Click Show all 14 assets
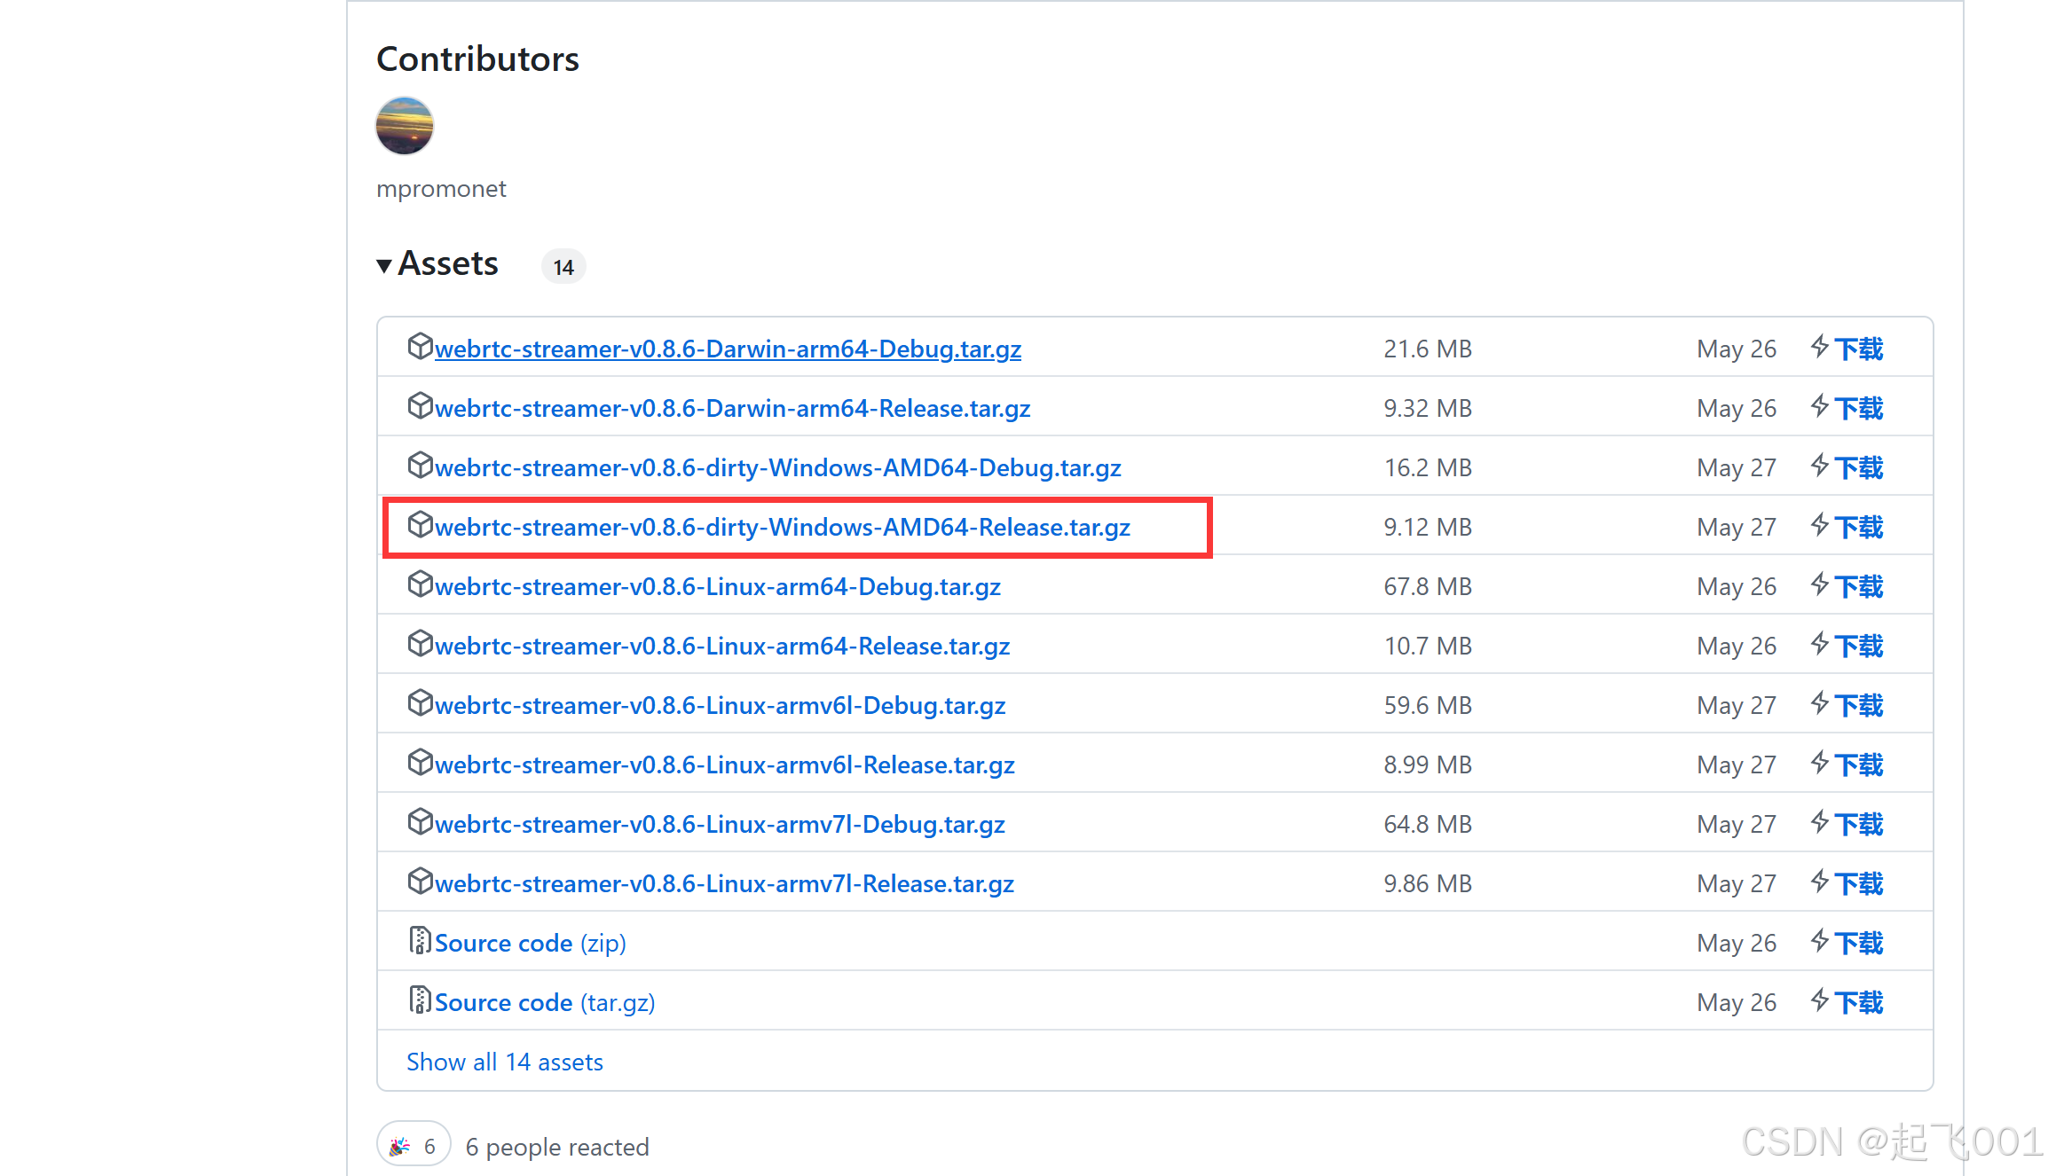The width and height of the screenshot is (2048, 1176). [x=504, y=1062]
